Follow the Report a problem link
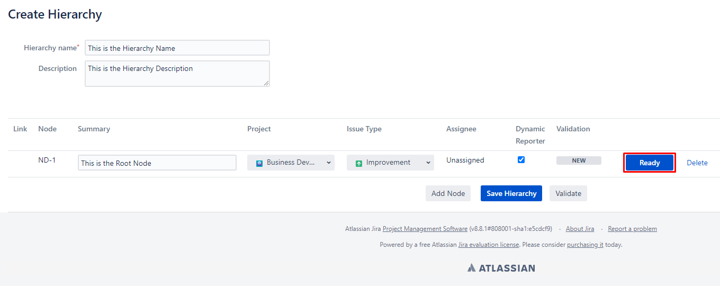720x286 pixels. point(632,229)
